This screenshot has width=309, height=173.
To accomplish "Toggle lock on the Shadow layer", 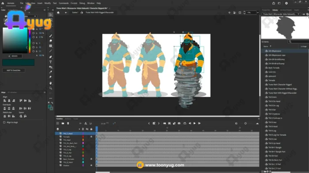I will [91, 166].
